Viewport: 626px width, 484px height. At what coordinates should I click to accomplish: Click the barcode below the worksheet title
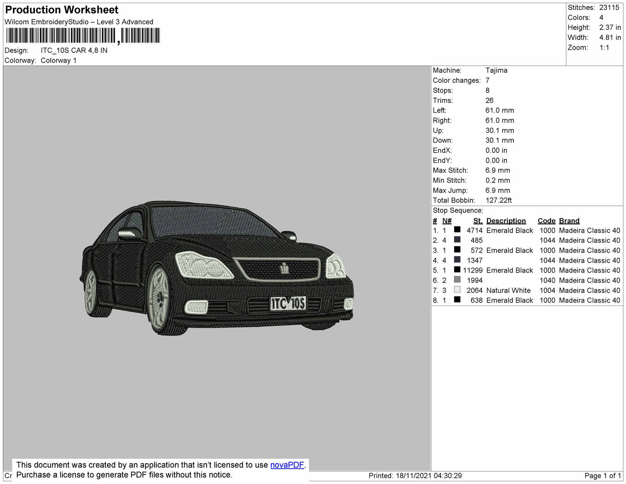tap(83, 36)
